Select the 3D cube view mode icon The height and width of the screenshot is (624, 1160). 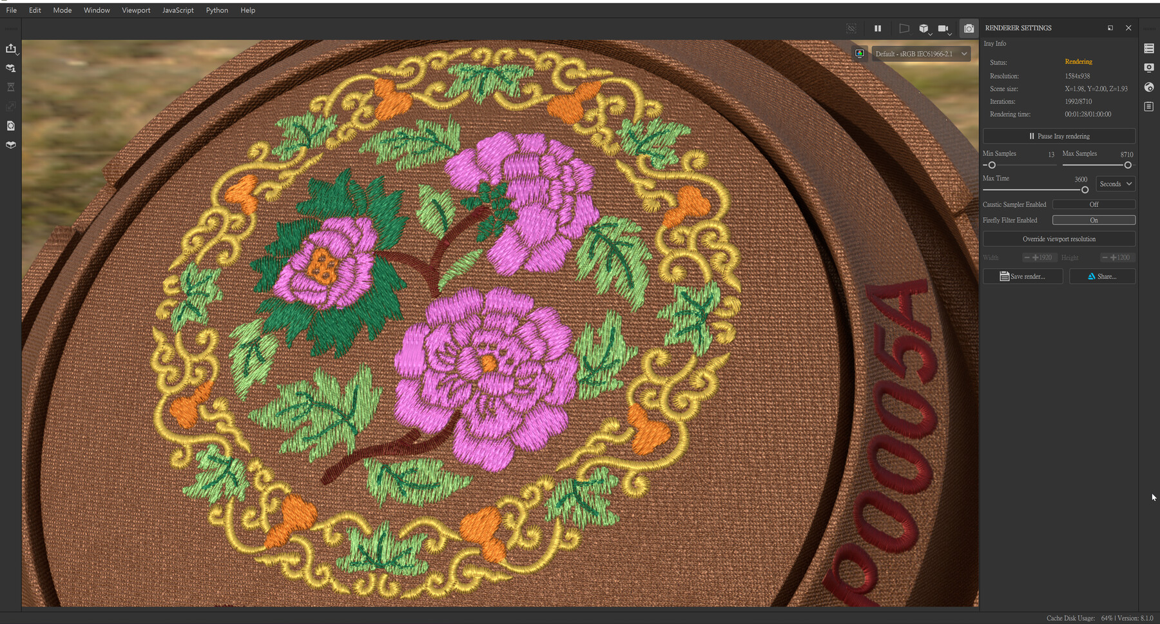tap(924, 28)
